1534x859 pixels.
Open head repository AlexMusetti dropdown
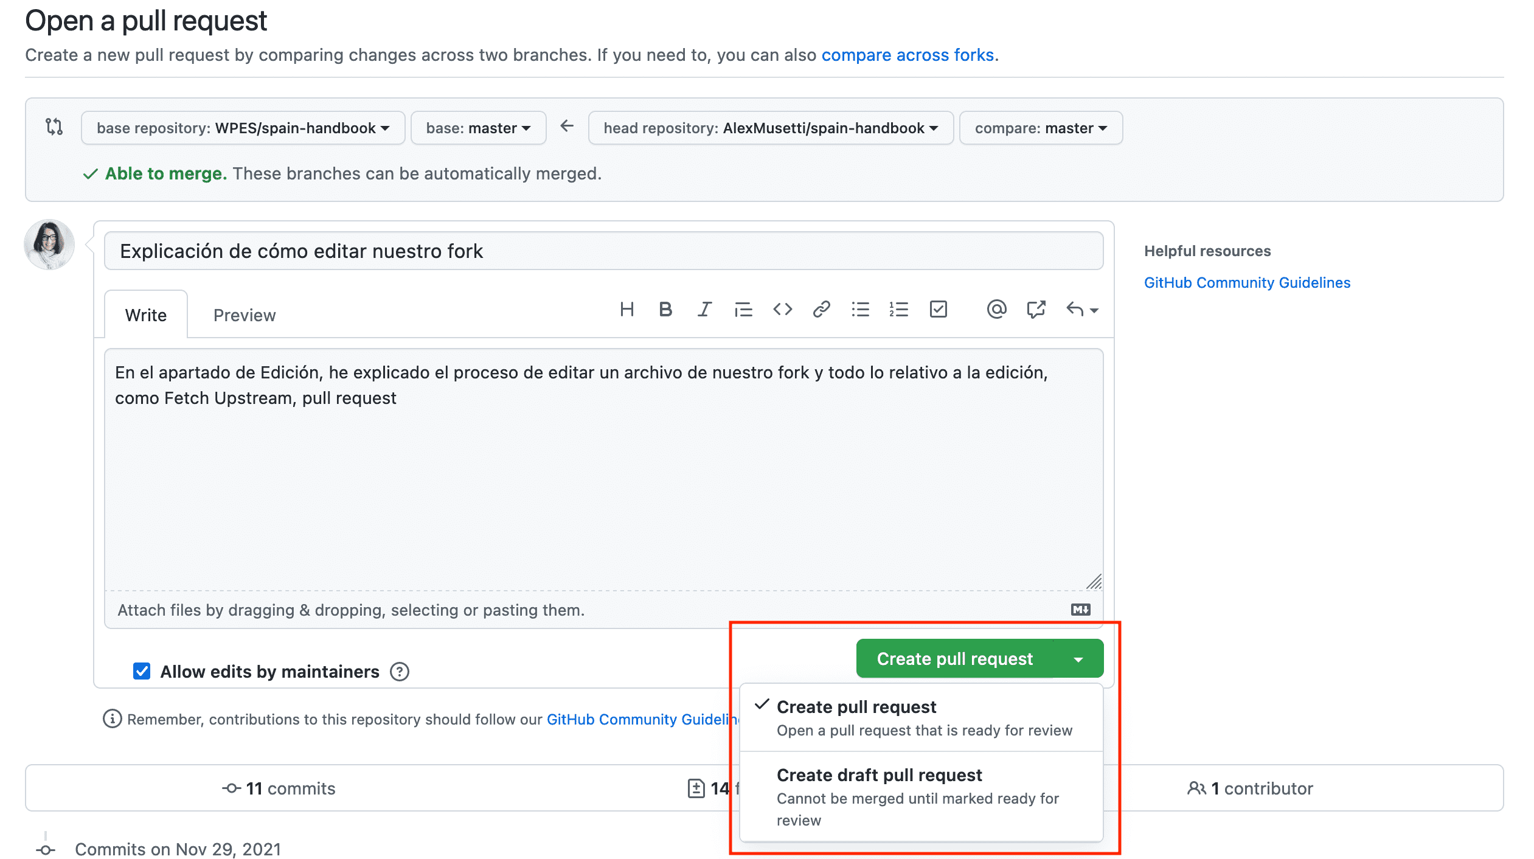tap(770, 128)
